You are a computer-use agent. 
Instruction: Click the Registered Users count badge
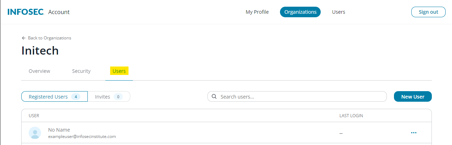(x=75, y=97)
